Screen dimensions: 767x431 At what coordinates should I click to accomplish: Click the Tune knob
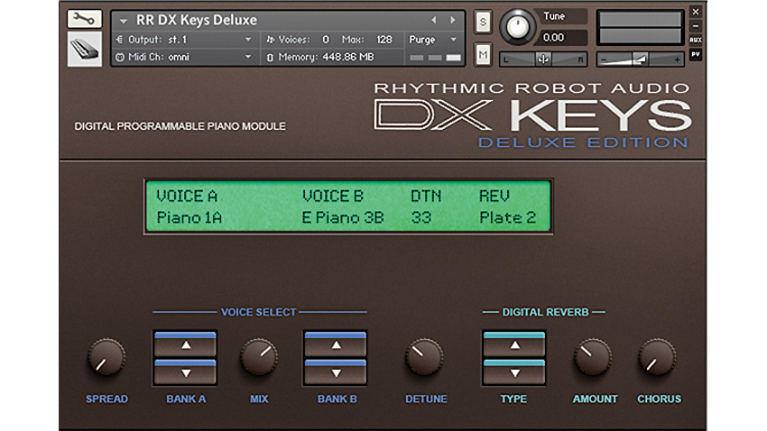tap(517, 27)
